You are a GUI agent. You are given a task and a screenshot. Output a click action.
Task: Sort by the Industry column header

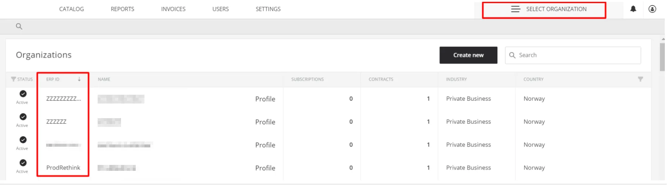coord(456,79)
